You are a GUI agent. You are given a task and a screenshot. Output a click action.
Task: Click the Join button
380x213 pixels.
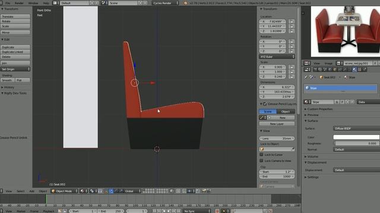[15, 63]
